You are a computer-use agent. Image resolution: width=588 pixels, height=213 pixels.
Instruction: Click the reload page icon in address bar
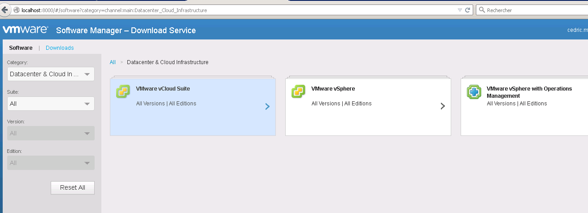click(x=467, y=10)
